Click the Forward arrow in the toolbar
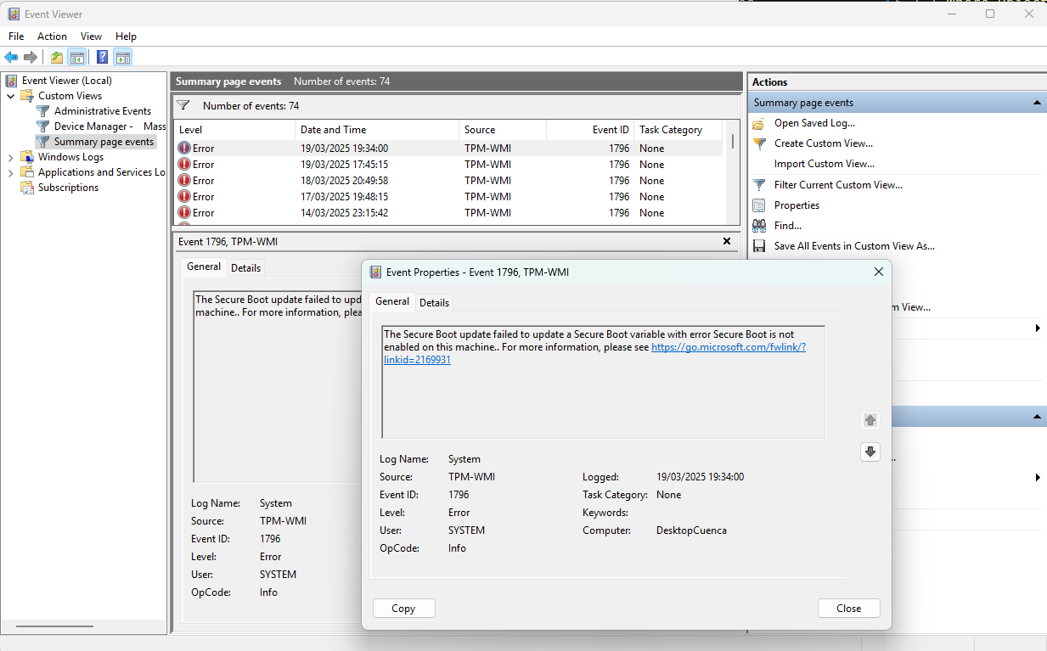Image resolution: width=1047 pixels, height=651 pixels. (31, 58)
